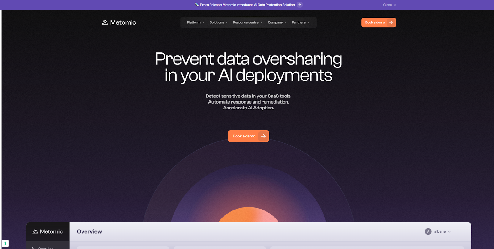Click the hero Book a demo button
494x249 pixels.
(x=249, y=136)
